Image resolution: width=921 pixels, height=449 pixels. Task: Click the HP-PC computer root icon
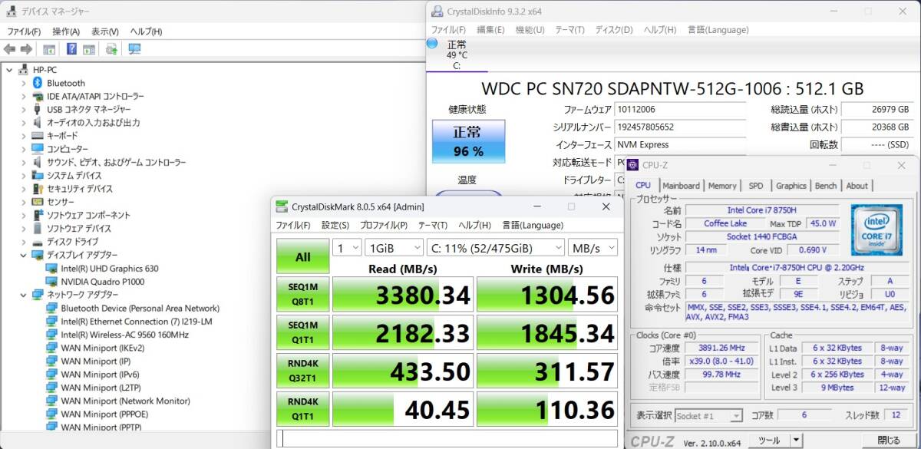point(24,69)
